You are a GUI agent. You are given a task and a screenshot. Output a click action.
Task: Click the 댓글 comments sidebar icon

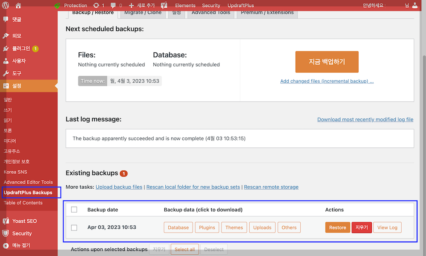[x=6, y=19]
